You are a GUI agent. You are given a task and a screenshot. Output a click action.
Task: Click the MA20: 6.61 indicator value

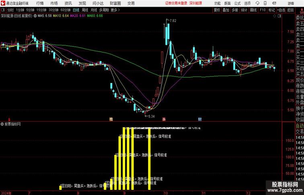78,16
